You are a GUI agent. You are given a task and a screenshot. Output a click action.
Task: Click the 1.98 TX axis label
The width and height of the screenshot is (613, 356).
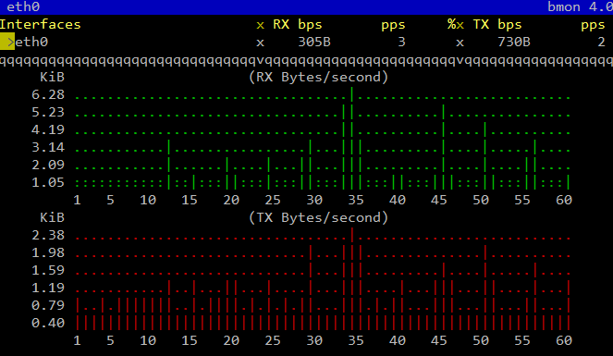coord(48,252)
